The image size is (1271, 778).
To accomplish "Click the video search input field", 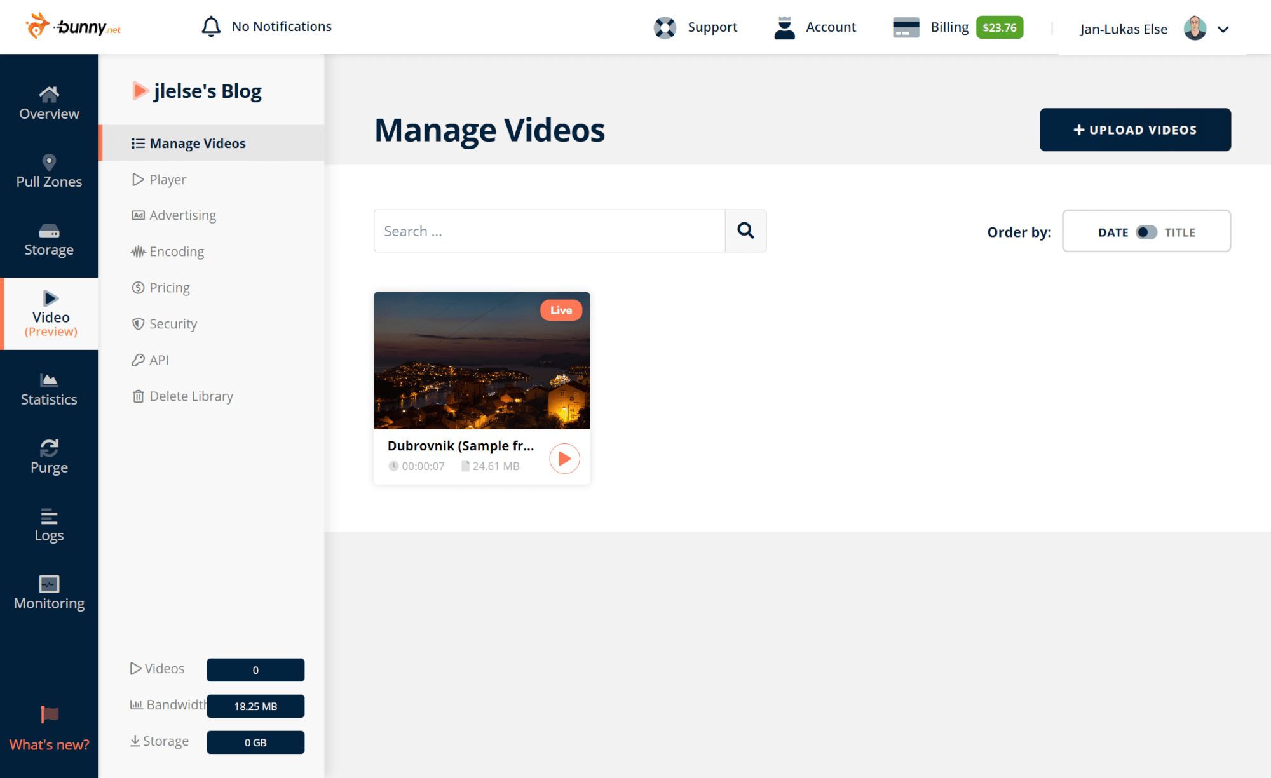I will (549, 231).
